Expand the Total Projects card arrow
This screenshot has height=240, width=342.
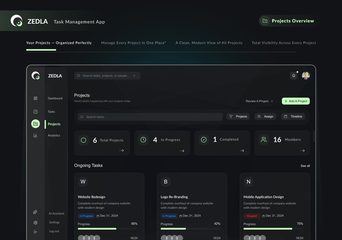tap(122, 151)
